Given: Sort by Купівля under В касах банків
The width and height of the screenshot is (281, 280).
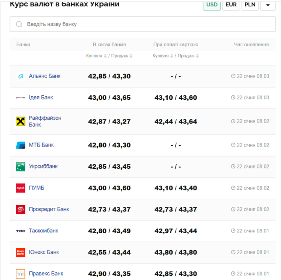Looking at the screenshot, I should (x=96, y=56).
